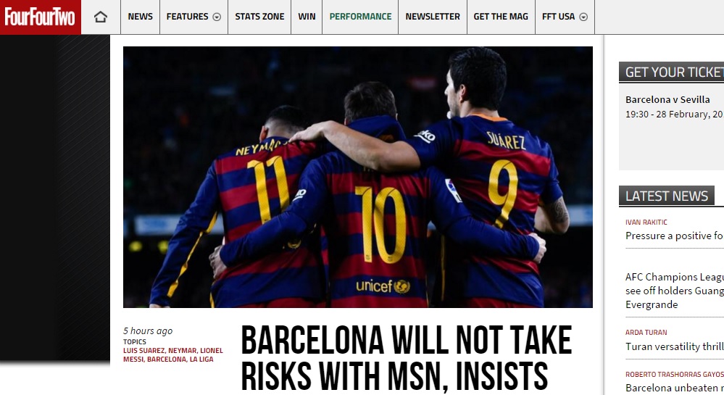Select the Latest News tab header
Image resolution: width=724 pixels, height=395 pixels.
tap(667, 196)
